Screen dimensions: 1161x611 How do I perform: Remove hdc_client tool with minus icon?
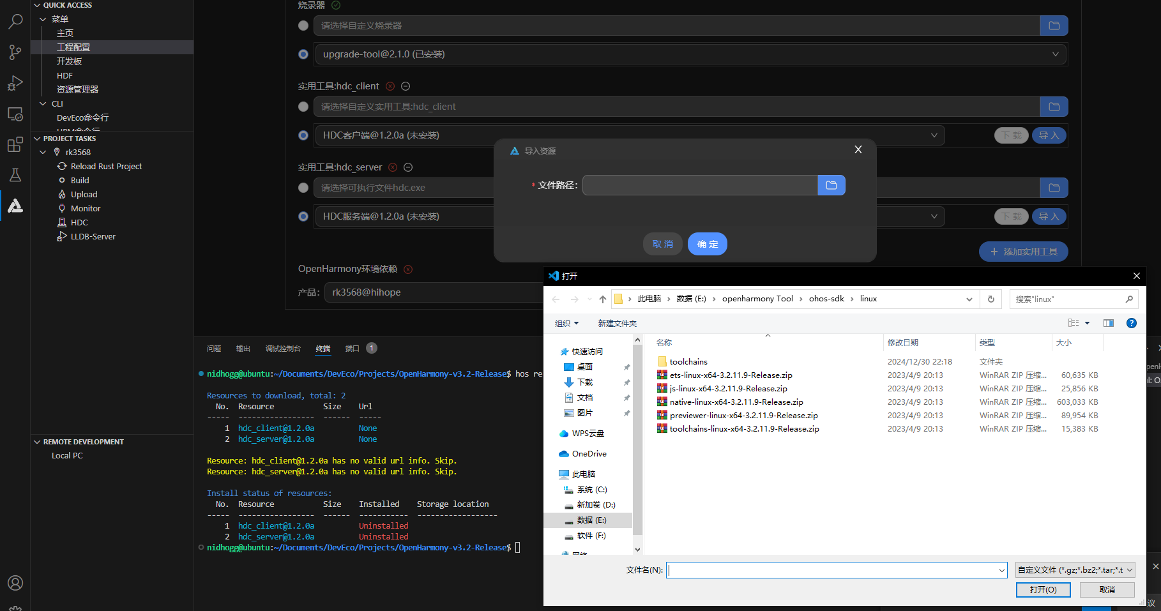(x=406, y=86)
